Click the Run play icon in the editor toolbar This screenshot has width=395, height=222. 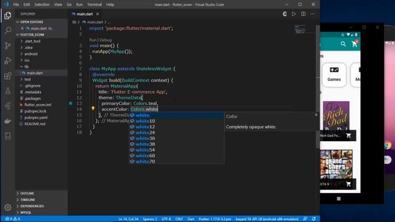click(294, 14)
